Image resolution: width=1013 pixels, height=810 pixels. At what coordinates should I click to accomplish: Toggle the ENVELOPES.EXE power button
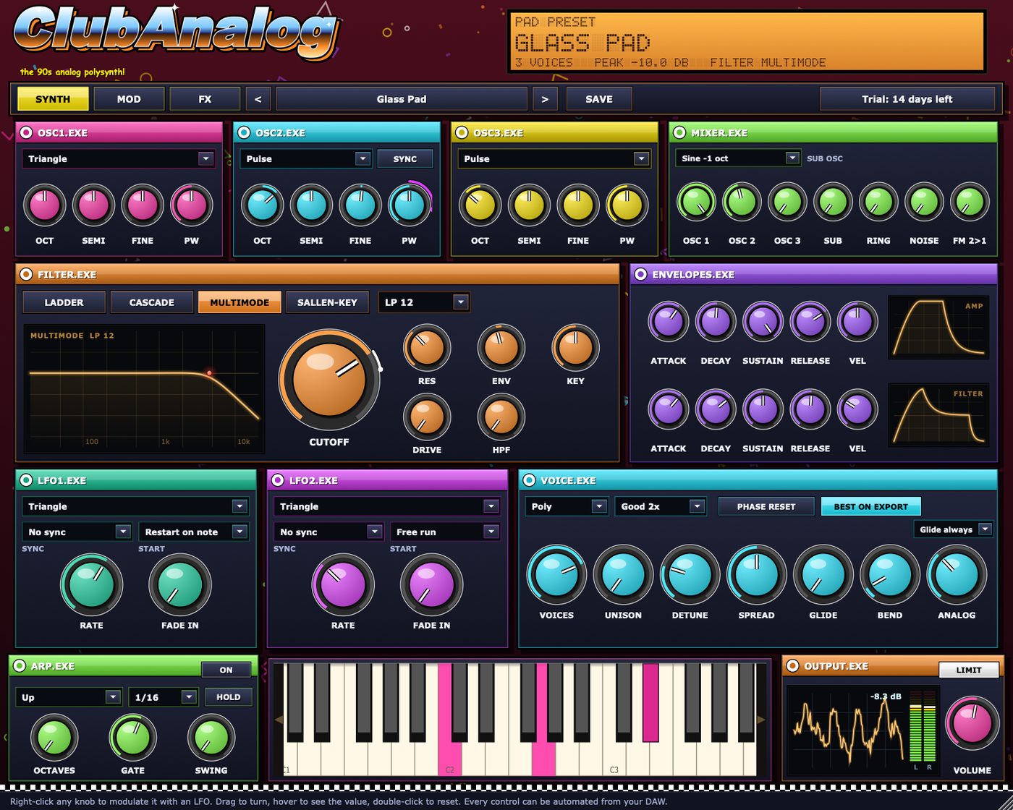(x=641, y=274)
